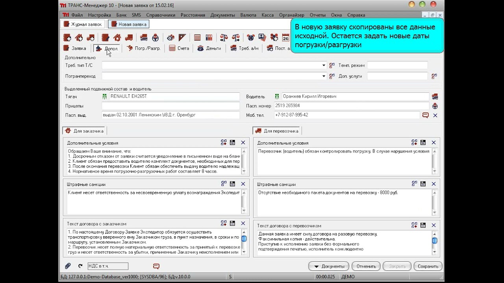The height and width of the screenshot is (283, 504).
Task: Click inside the Темп. режим field
Action: tap(397, 65)
